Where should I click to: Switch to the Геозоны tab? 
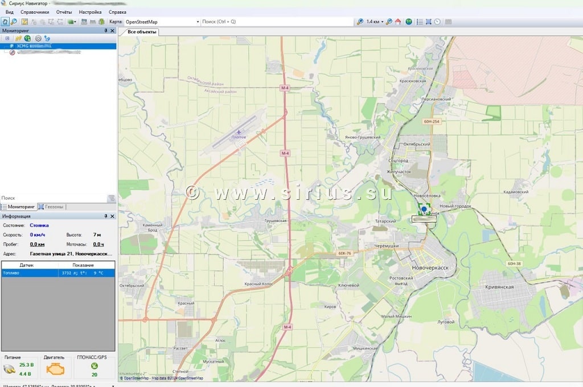coord(52,207)
